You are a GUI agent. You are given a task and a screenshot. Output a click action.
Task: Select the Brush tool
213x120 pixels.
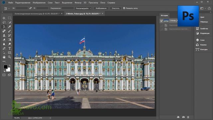10,31
